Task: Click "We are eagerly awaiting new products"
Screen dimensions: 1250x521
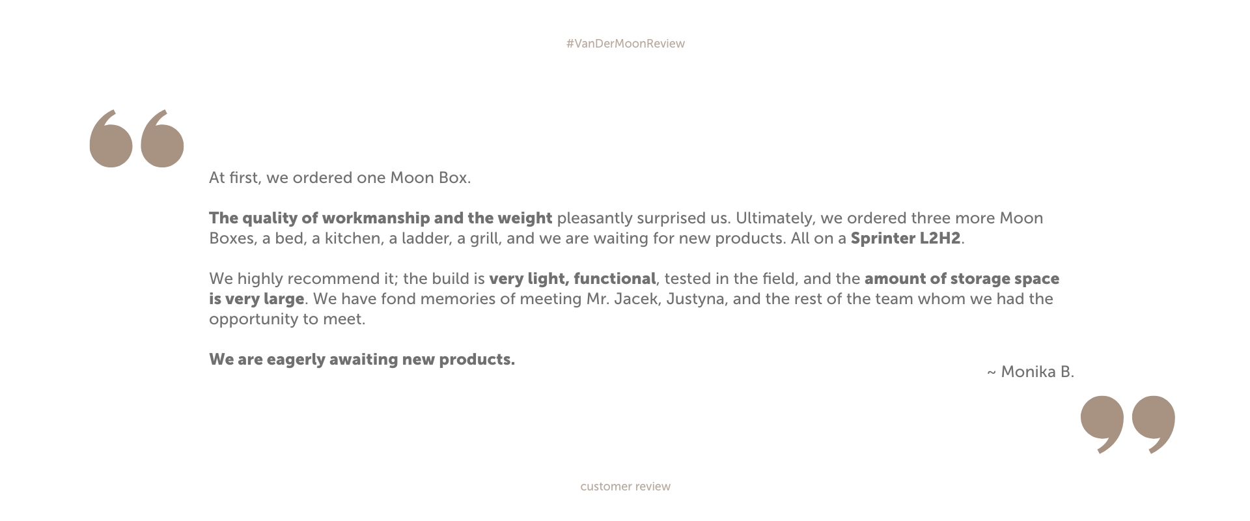Action: (x=361, y=359)
